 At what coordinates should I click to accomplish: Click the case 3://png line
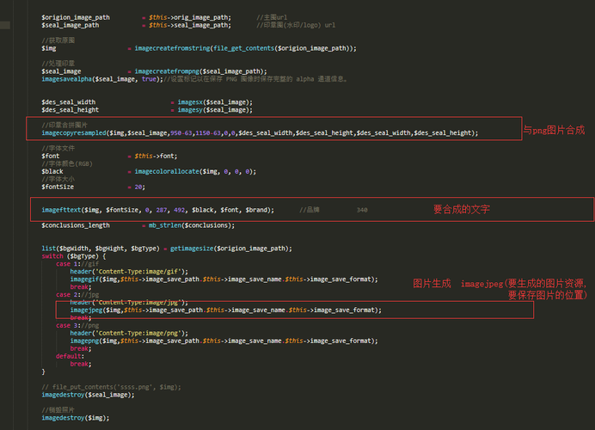pos(77,326)
